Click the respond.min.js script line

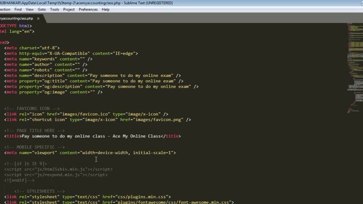coord(56,175)
